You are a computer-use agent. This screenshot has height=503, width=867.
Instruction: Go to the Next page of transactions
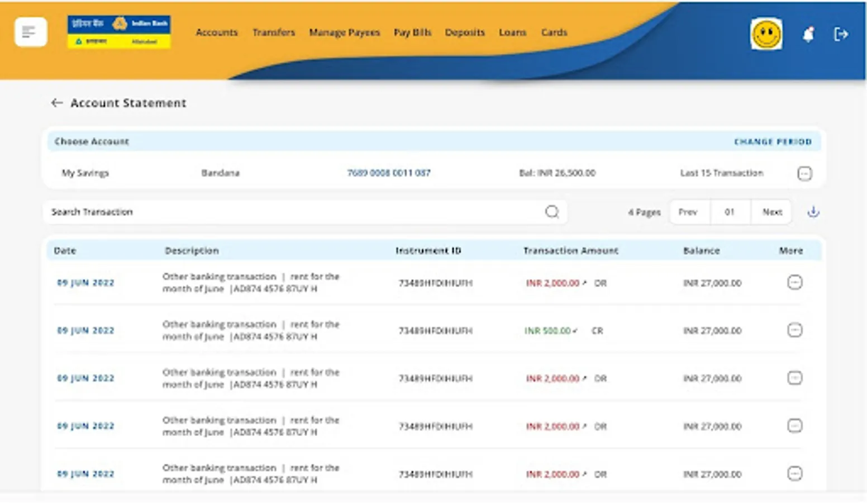pyautogui.click(x=771, y=212)
